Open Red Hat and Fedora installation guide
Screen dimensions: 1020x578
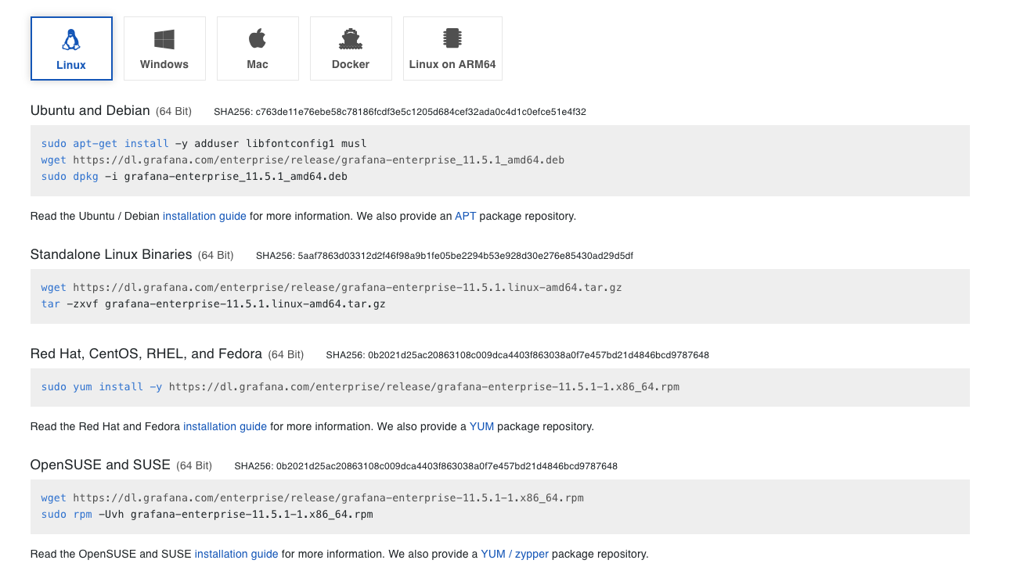[x=225, y=426]
